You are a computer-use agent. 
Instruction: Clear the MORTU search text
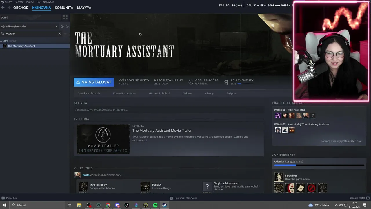59,34
